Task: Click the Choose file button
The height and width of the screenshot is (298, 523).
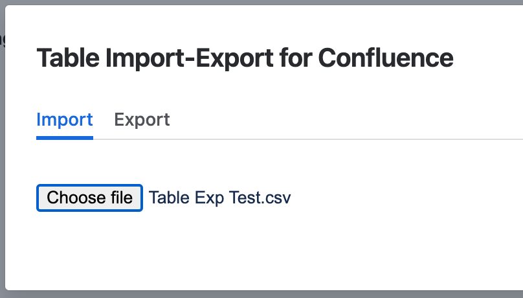Action: (89, 198)
